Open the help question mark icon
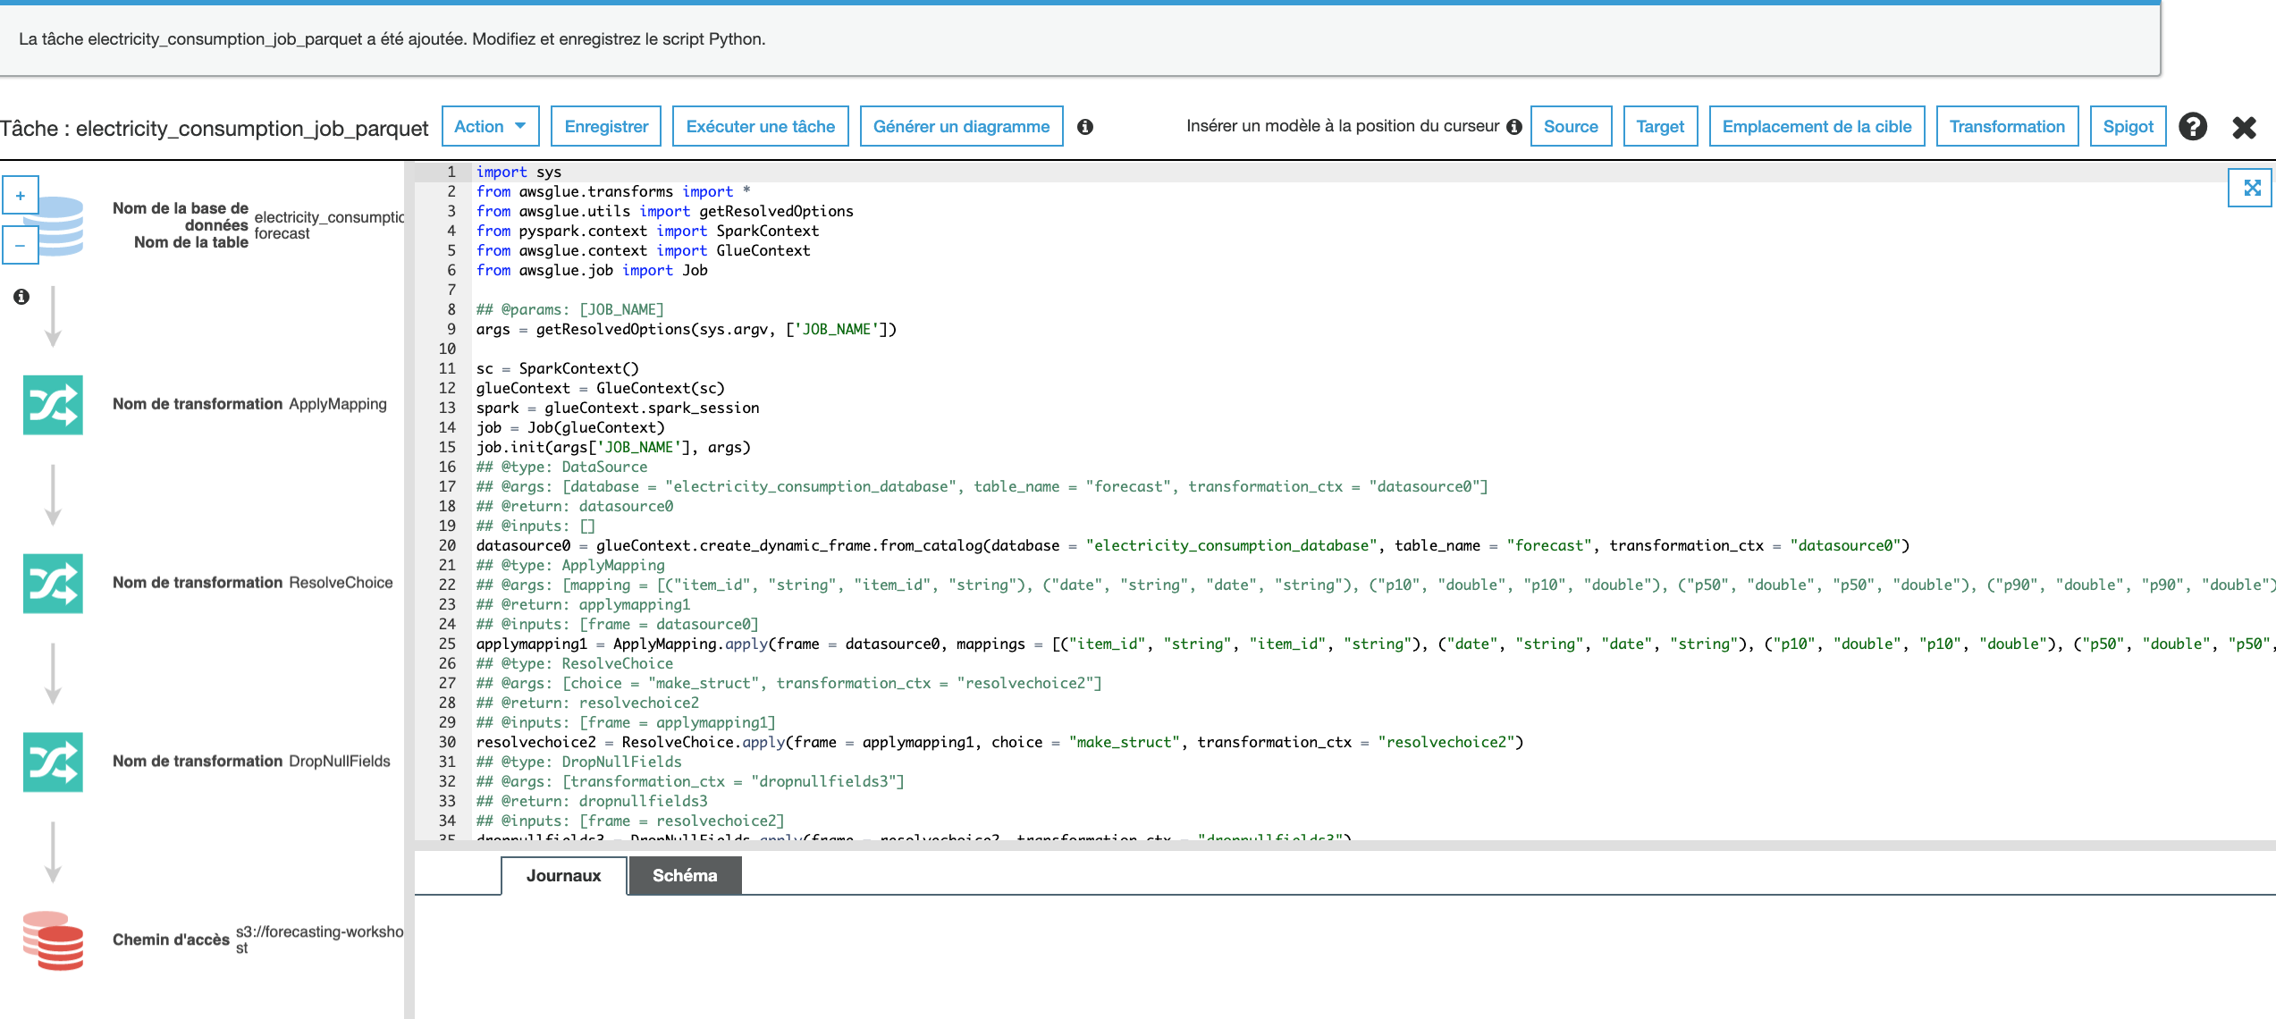This screenshot has height=1019, width=2276. pyautogui.click(x=2192, y=127)
